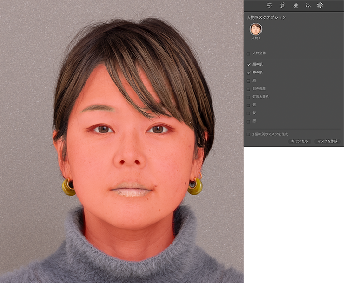Viewport: 344px width, 283px height.
Task: Select the Red Eye correction tool
Action: pyautogui.click(x=308, y=6)
